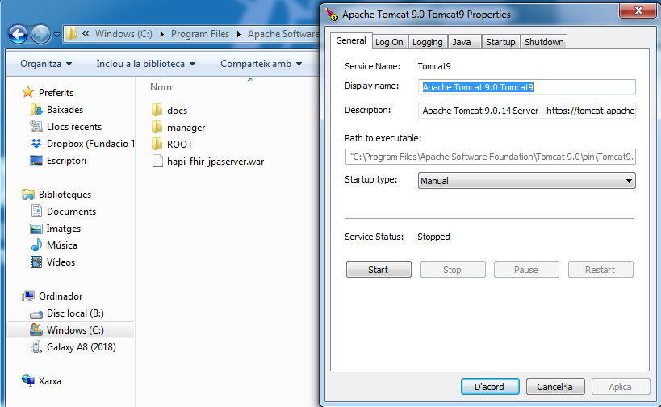
Task: Select Windows (C:) drive in sidebar
Action: pyautogui.click(x=74, y=330)
